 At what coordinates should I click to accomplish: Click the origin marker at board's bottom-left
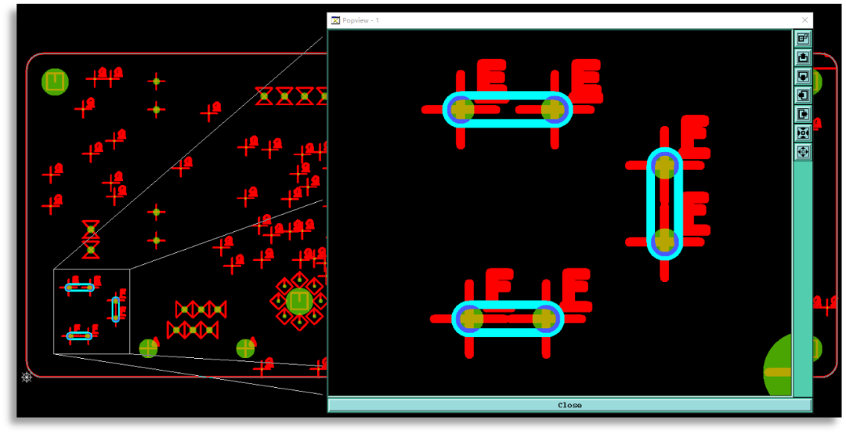click(x=27, y=378)
